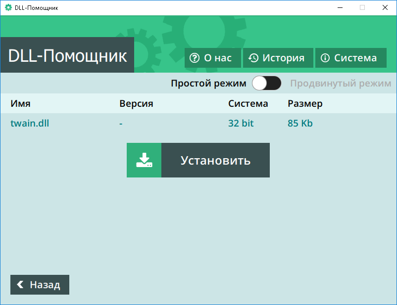Screen dimensions: 397x305
Task: Click the info icon in Система
Action: click(x=325, y=58)
